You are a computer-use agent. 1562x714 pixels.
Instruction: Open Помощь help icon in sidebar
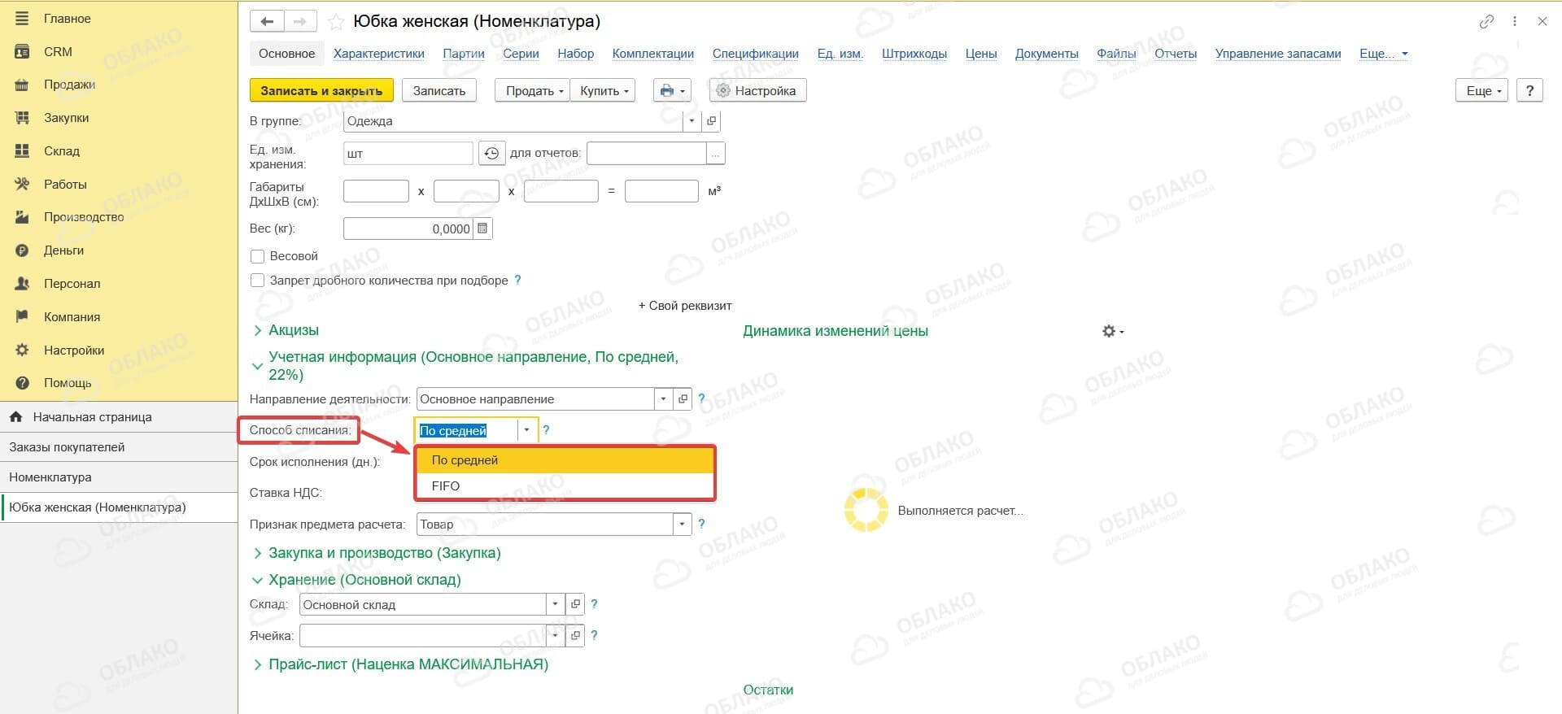pos(22,383)
